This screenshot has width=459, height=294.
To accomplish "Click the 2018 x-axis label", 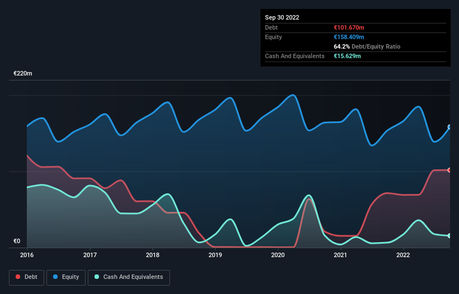I will 153,255.
